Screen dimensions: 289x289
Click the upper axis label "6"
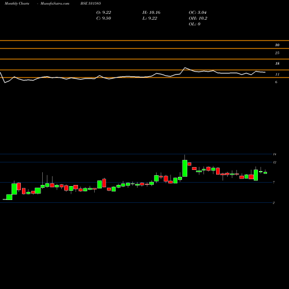(x=276, y=82)
